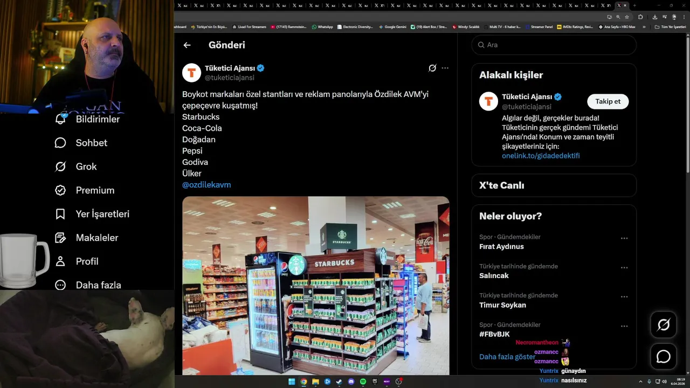Open Epic Games launcher from the taskbar

click(375, 382)
